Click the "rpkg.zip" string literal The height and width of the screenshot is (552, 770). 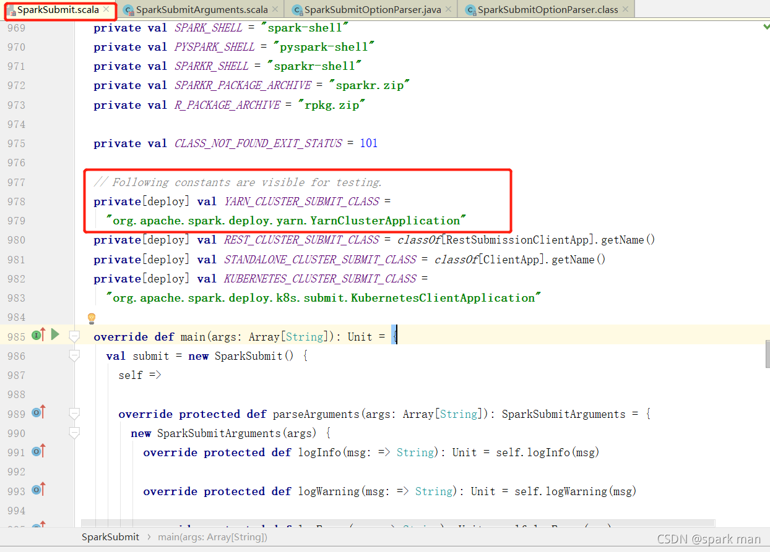tap(332, 105)
